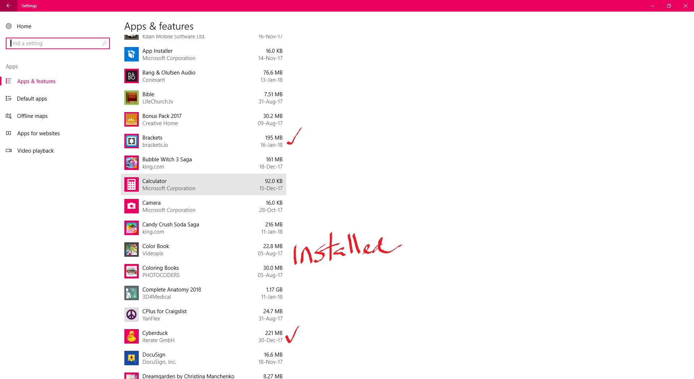This screenshot has width=694, height=379.
Task: Click the LifeChurch.tv publisher text
Action: 158,102
